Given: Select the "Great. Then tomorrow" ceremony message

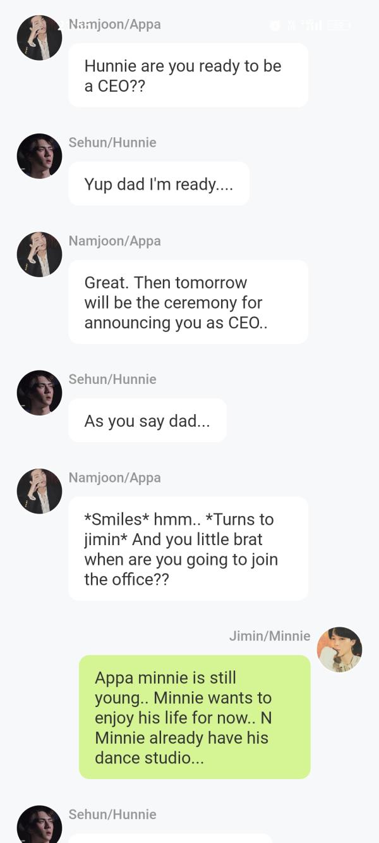Looking at the screenshot, I should pyautogui.click(x=188, y=302).
